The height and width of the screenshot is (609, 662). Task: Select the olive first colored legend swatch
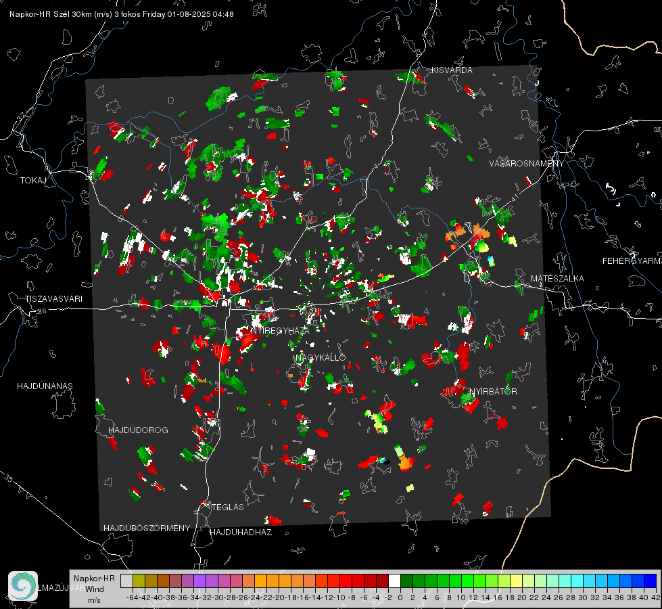(139, 581)
